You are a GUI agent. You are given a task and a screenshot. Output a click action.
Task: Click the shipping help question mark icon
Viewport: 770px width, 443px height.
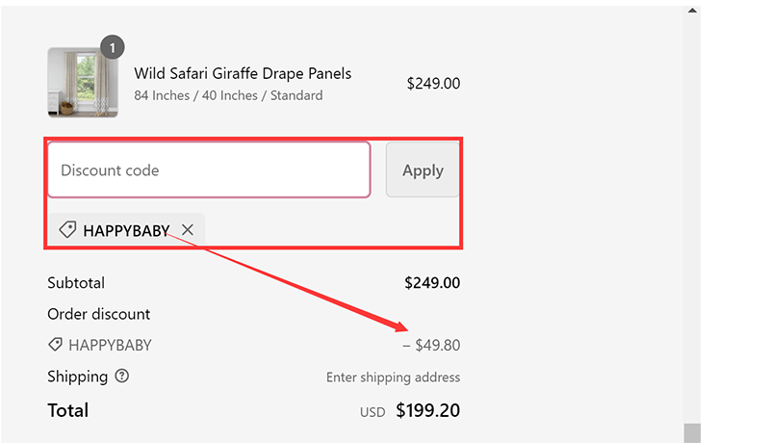(121, 377)
